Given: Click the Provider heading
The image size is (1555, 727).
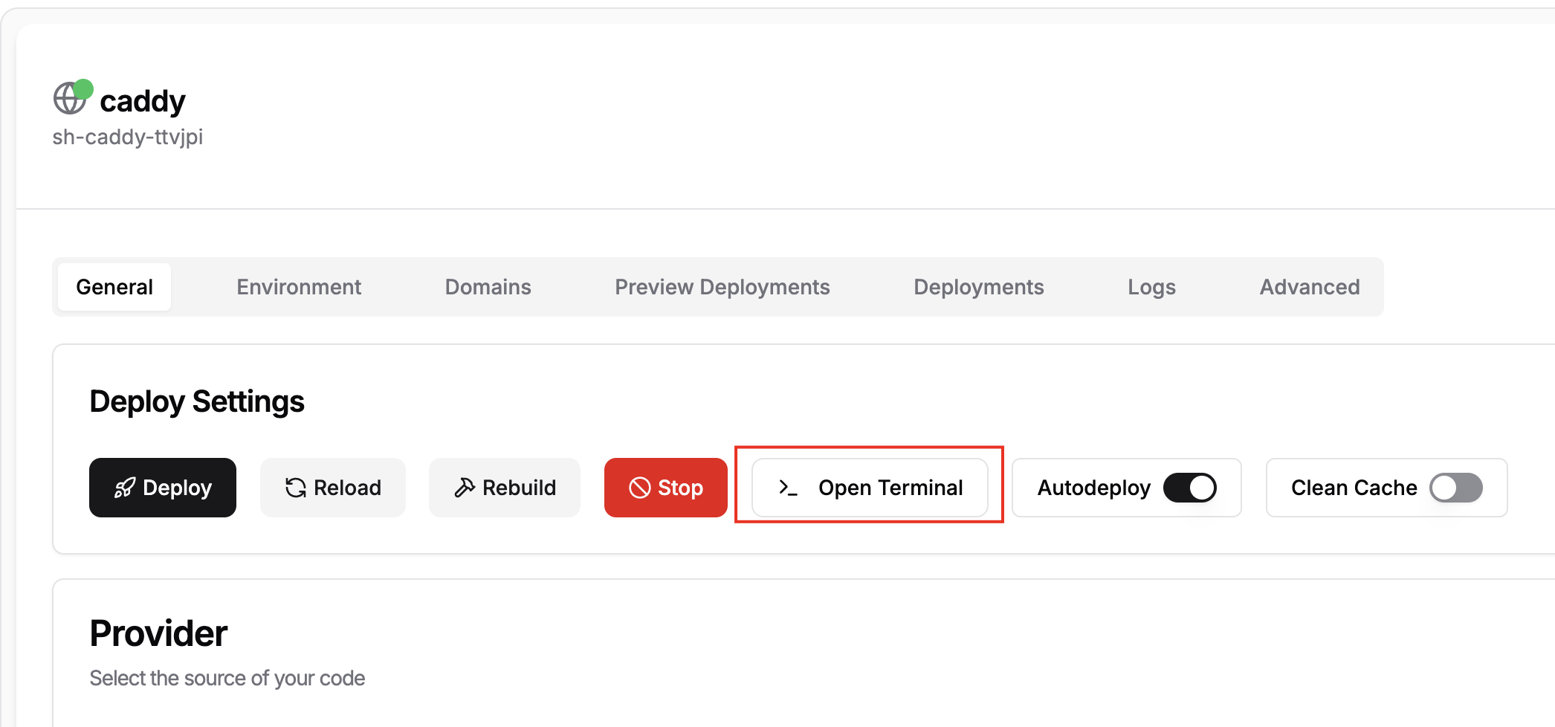Looking at the screenshot, I should point(158,633).
